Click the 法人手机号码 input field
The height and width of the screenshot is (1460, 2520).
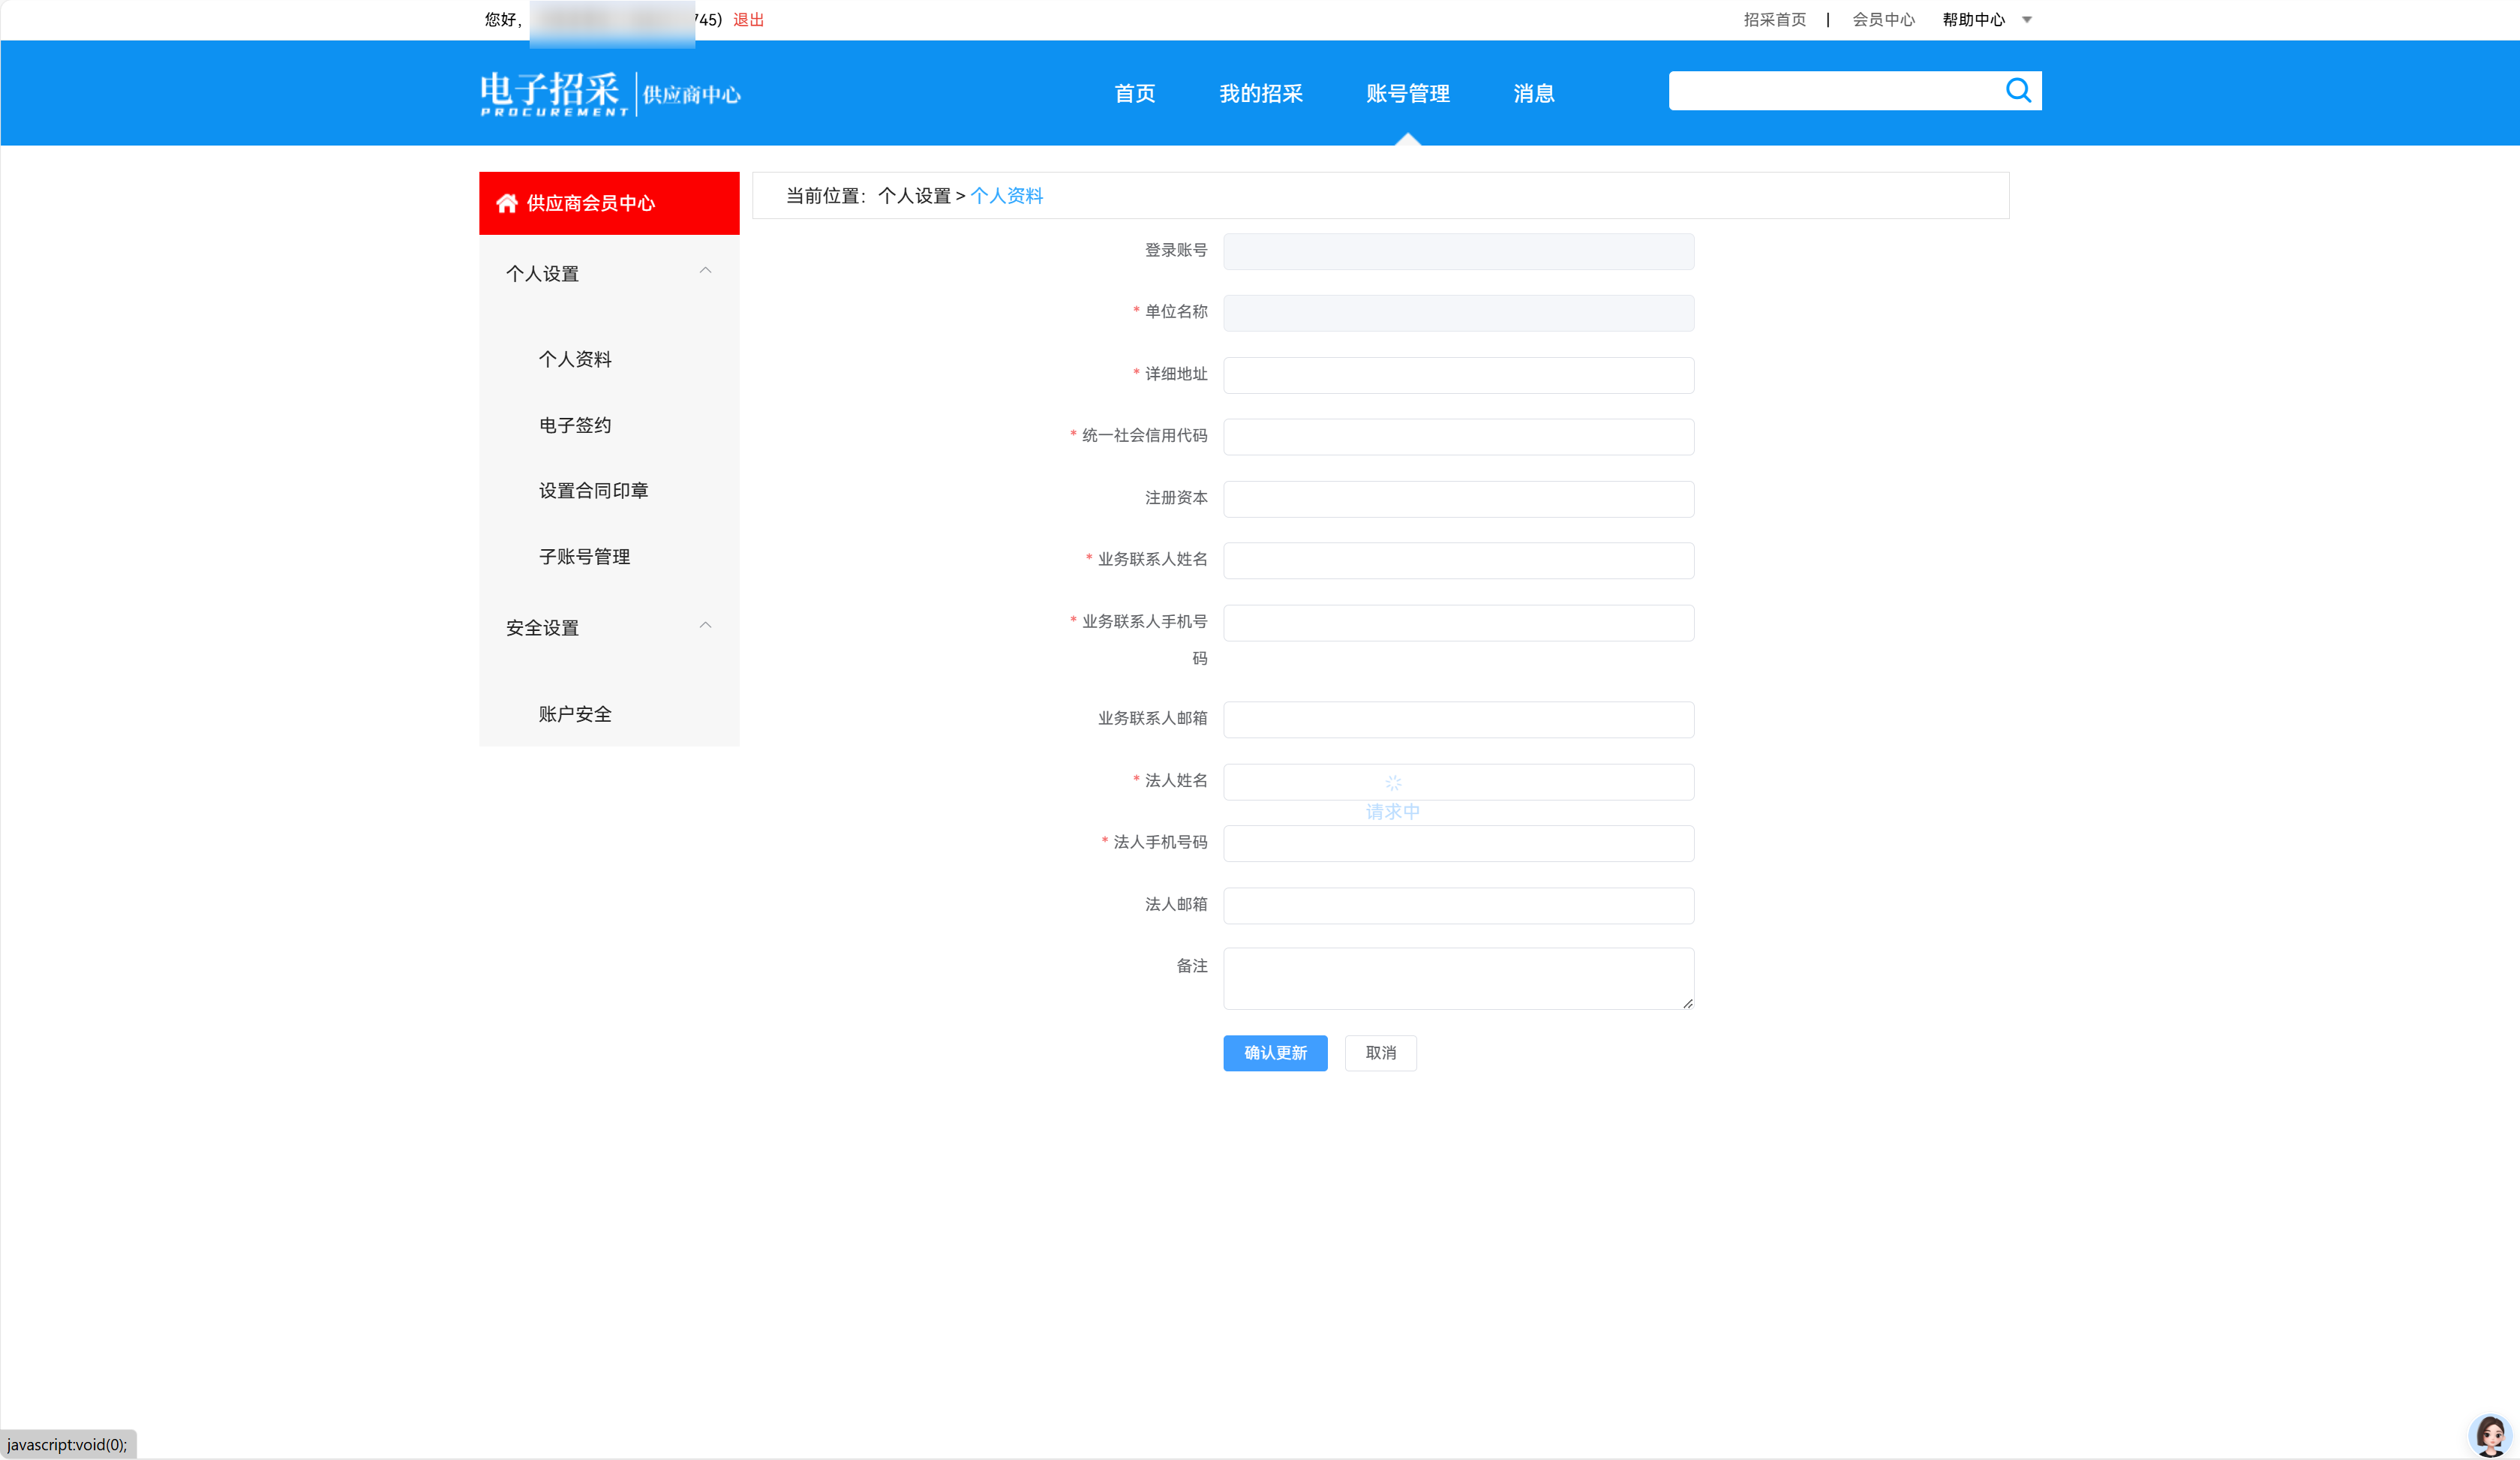(1458, 844)
